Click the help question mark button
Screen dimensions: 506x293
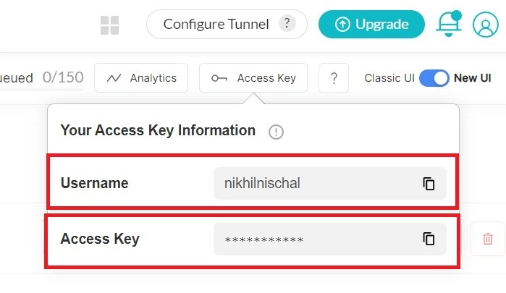334,78
